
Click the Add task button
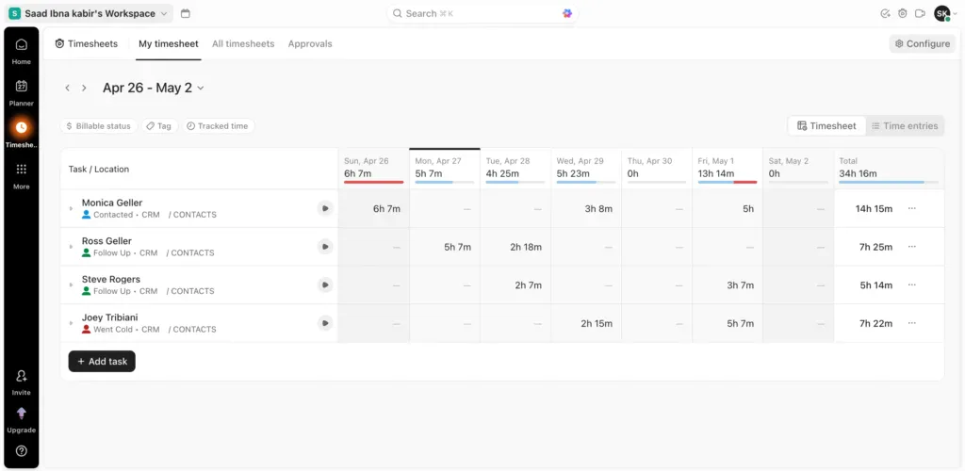pos(102,362)
